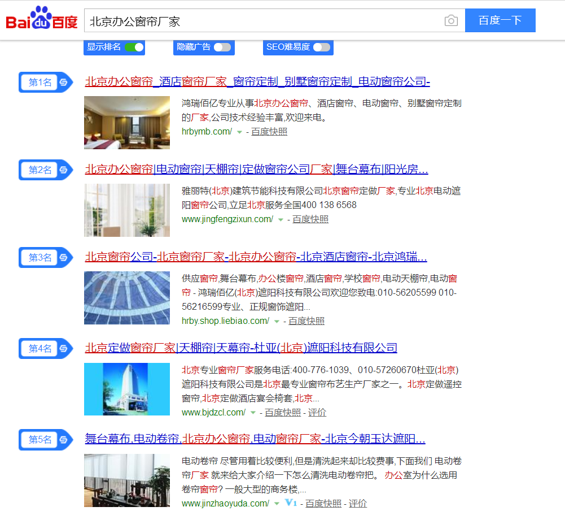The width and height of the screenshot is (565, 511).
Task: Expand dropdown arrow next to www.bjdzcl.com/
Action: tap(253, 413)
